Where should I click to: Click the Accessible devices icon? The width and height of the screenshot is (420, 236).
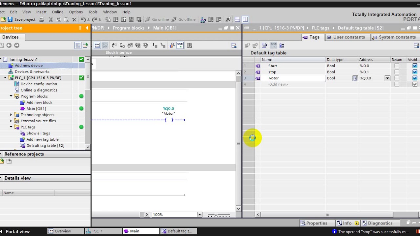pyautogui.click(x=203, y=19)
